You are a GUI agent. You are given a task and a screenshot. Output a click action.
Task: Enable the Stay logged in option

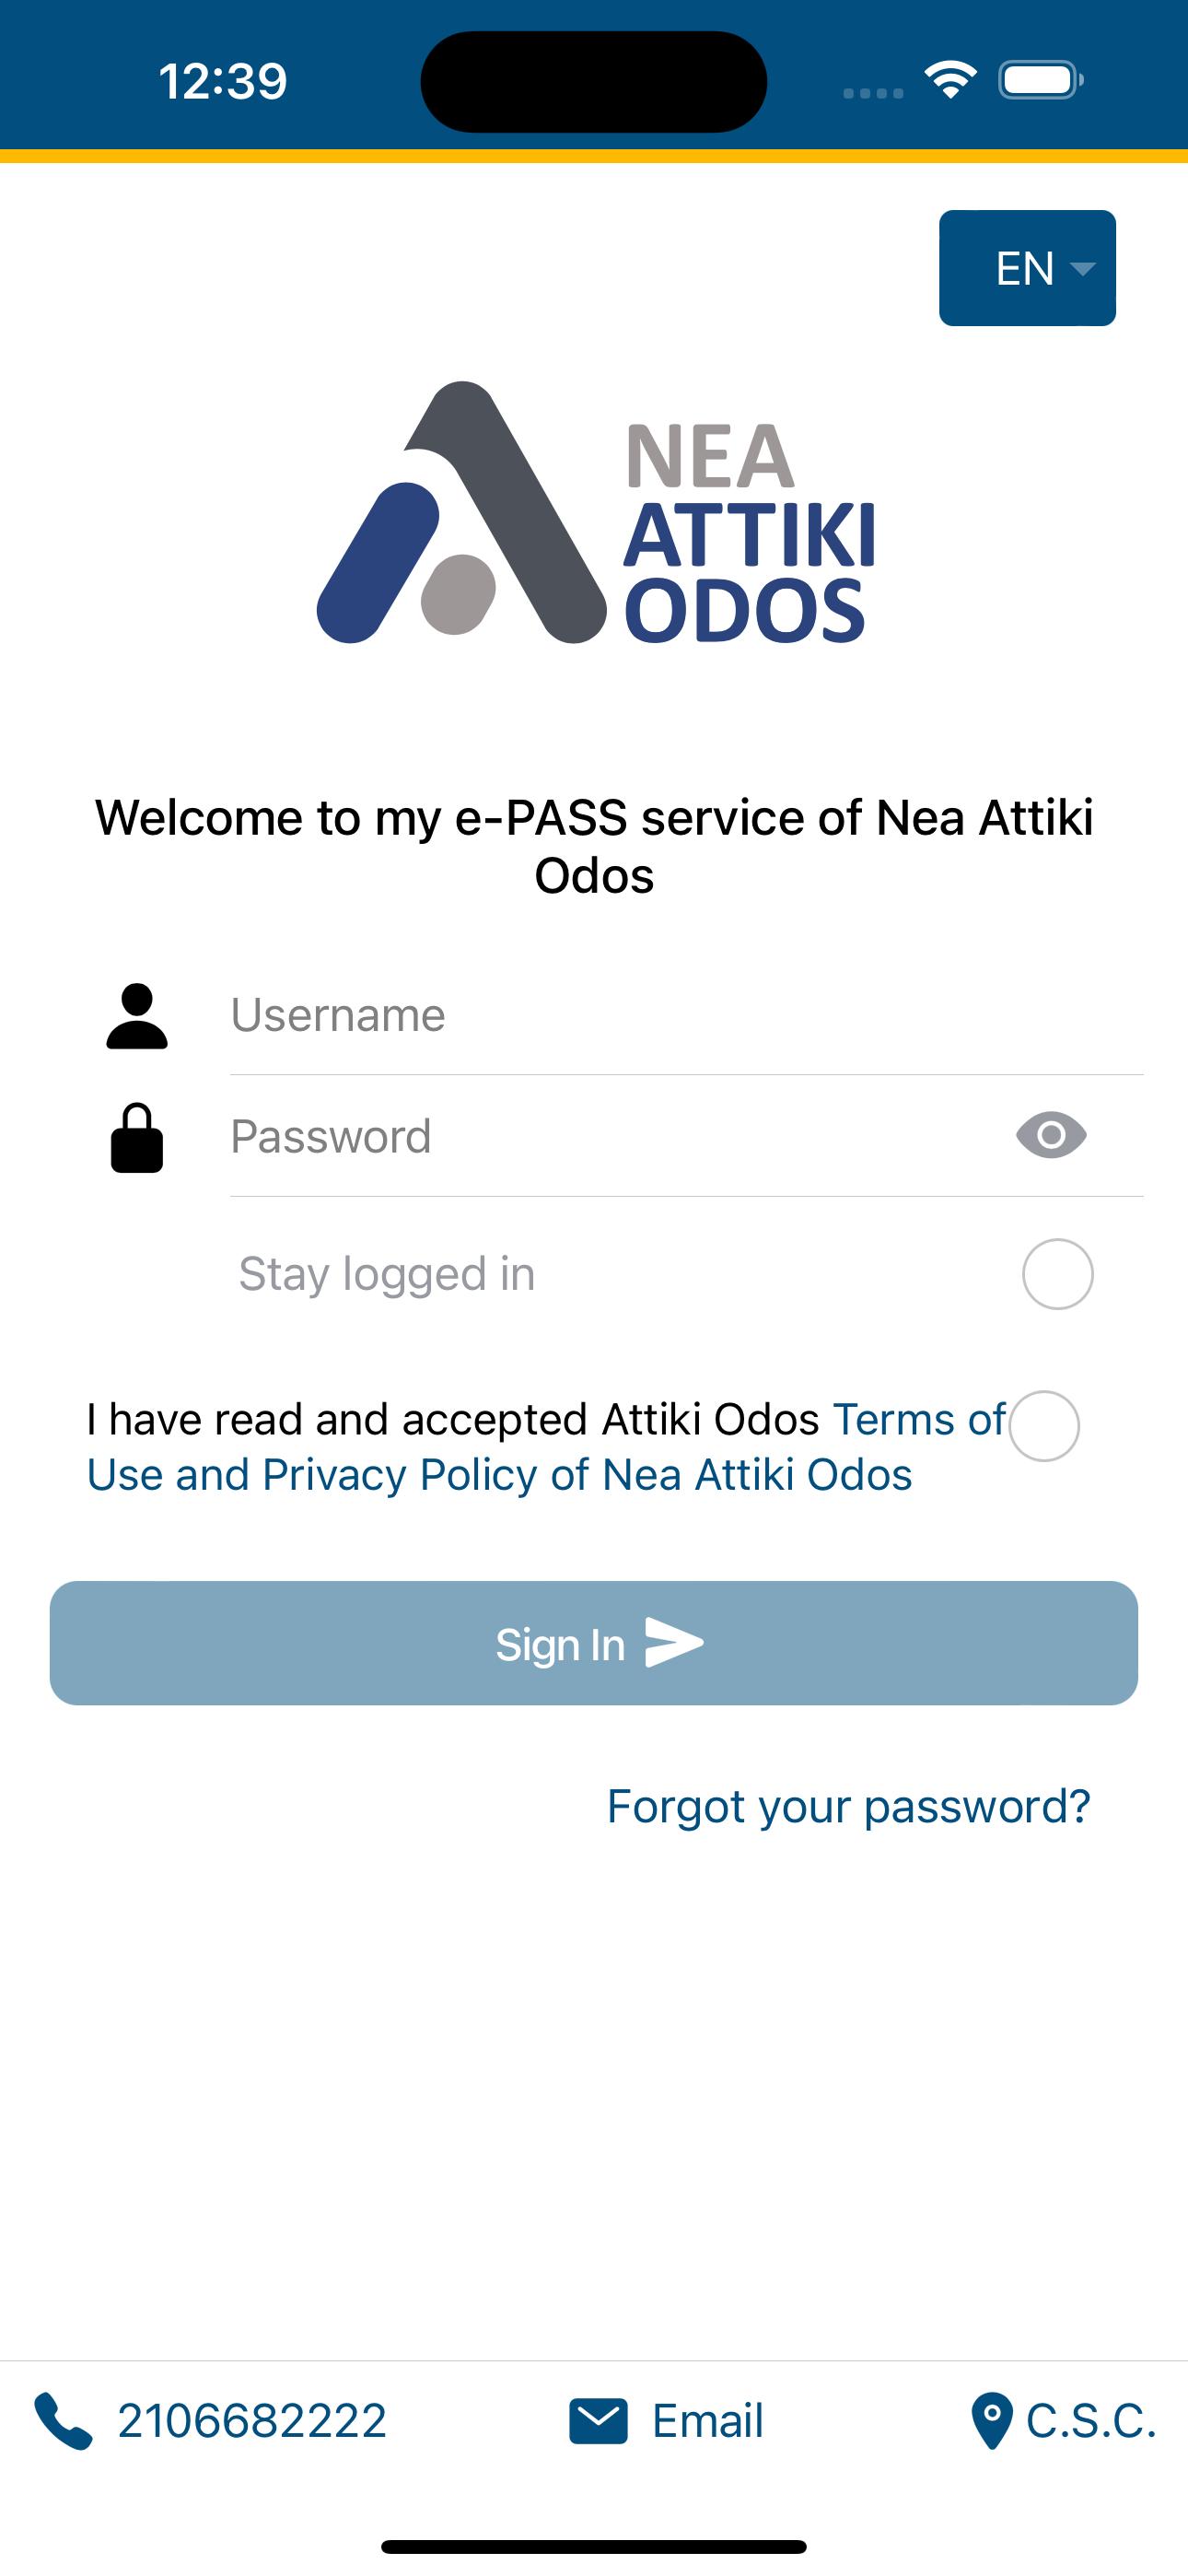point(1057,1274)
